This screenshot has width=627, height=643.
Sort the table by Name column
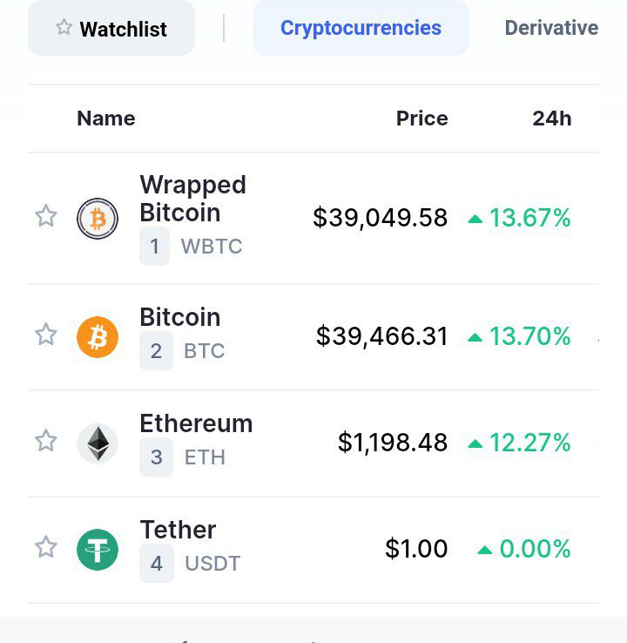(x=106, y=118)
